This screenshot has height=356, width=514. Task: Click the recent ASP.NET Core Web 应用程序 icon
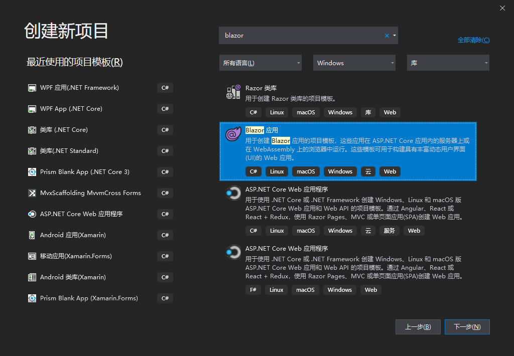point(32,214)
